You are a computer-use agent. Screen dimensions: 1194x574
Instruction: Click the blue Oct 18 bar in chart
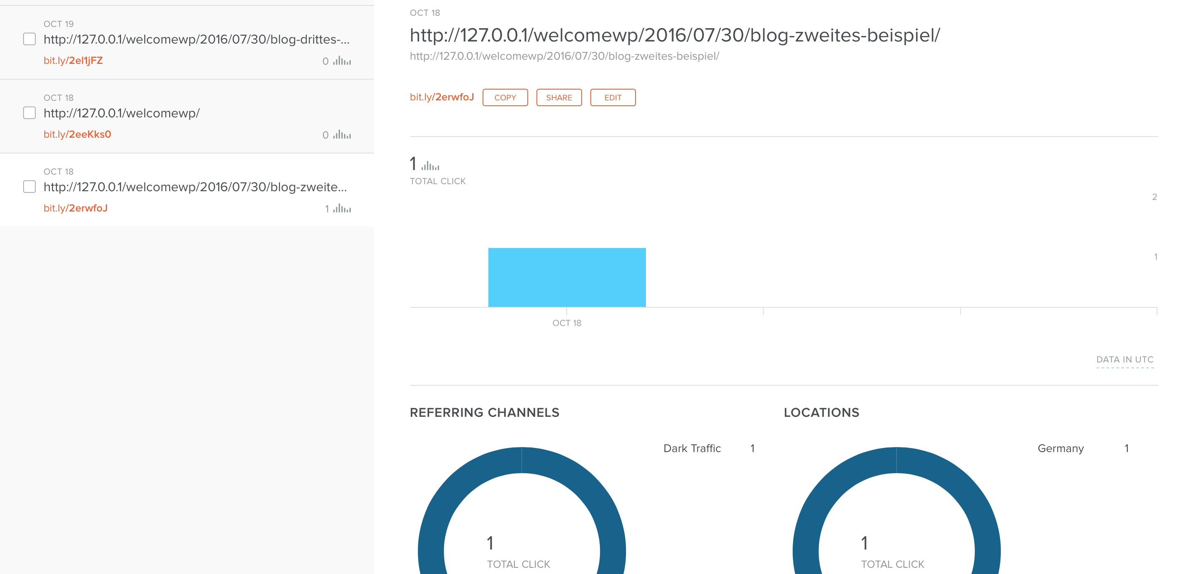click(567, 277)
